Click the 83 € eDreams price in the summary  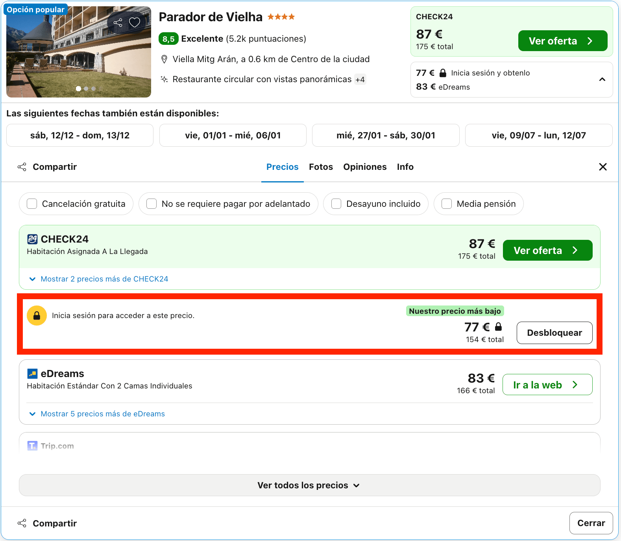pos(443,87)
